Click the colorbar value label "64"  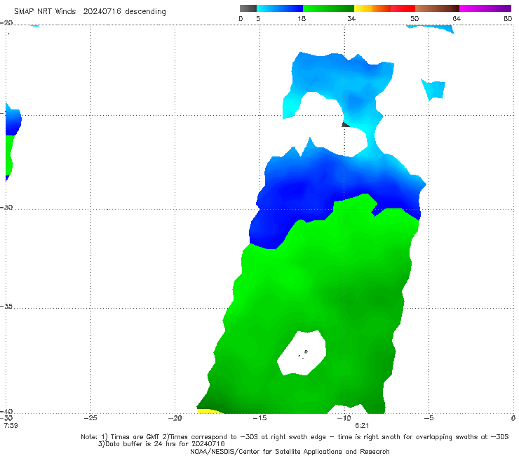tap(457, 18)
